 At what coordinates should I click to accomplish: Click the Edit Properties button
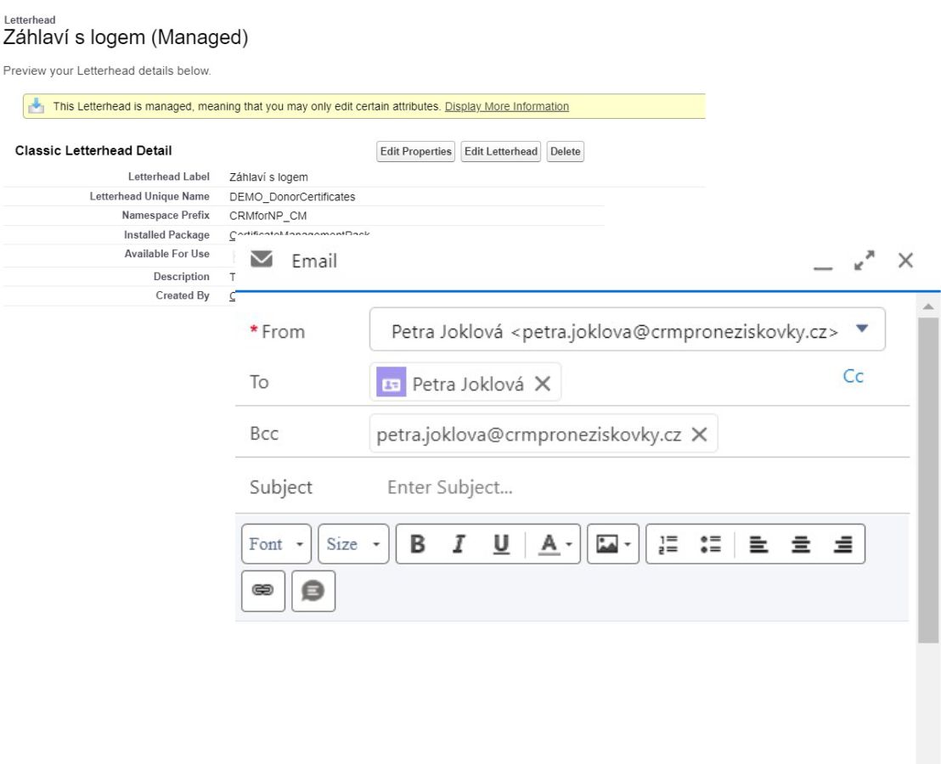[415, 151]
